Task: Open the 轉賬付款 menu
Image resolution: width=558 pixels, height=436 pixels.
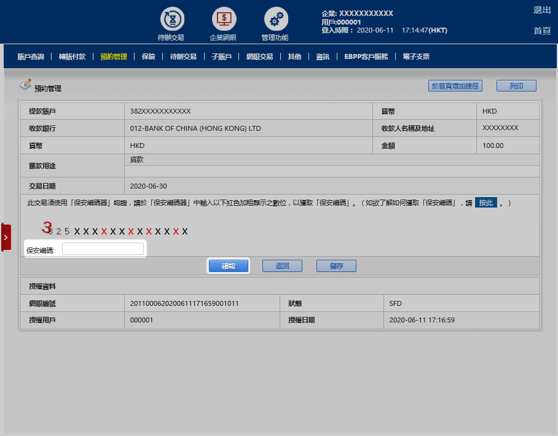Action: pos(72,56)
